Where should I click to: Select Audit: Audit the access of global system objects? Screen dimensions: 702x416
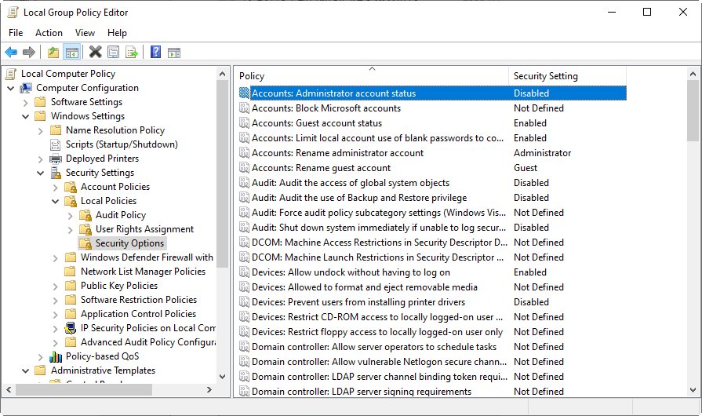click(x=350, y=183)
